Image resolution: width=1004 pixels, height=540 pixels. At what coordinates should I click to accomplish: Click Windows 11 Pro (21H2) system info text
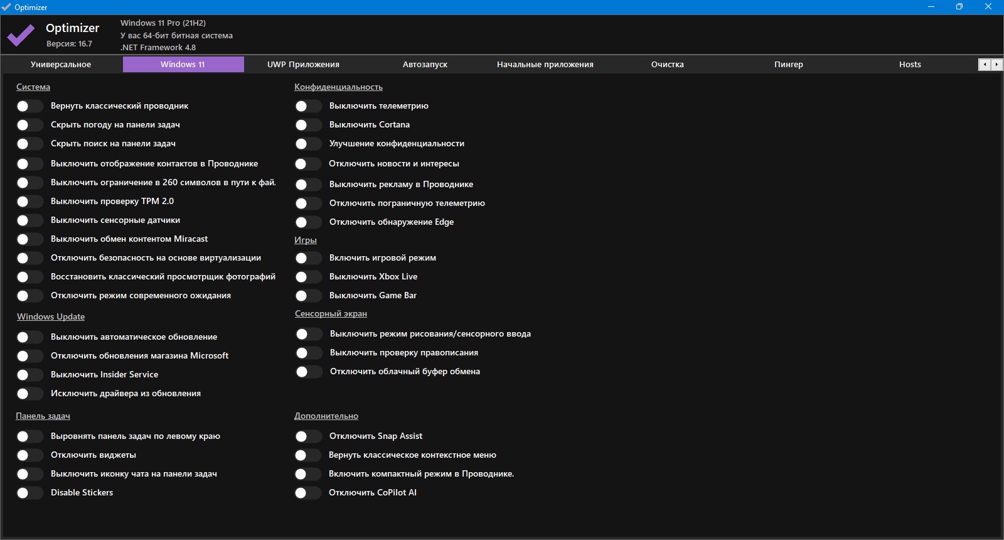163,23
